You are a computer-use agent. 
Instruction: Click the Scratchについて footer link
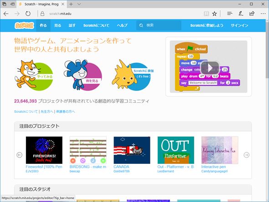pyautogui.click(x=26, y=111)
